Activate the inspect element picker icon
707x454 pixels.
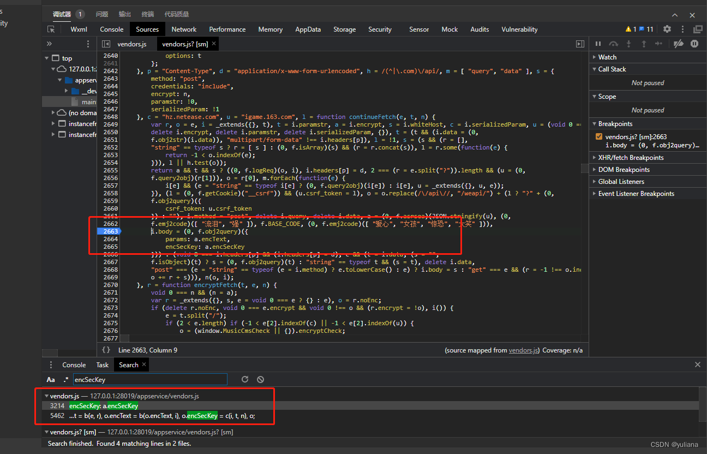pyautogui.click(x=51, y=29)
